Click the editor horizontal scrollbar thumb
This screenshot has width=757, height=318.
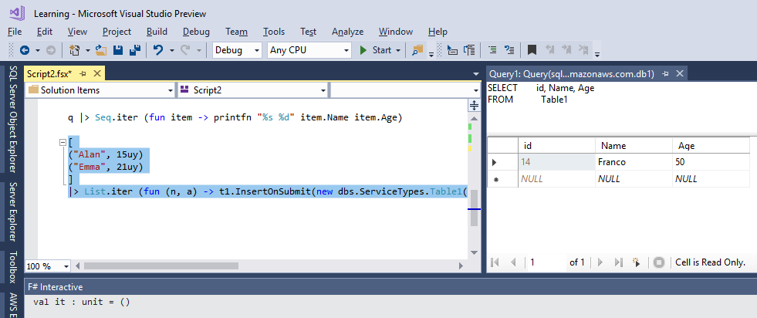pos(161,266)
